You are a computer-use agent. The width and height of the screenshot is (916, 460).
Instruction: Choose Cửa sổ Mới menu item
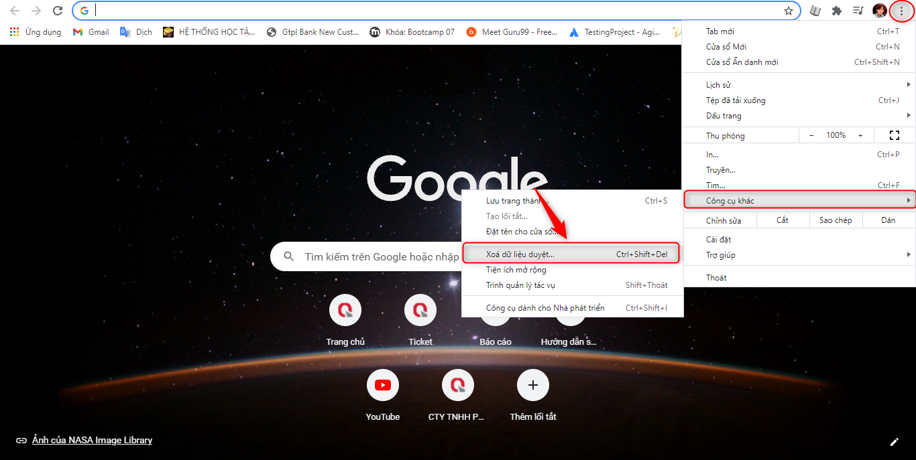799,47
